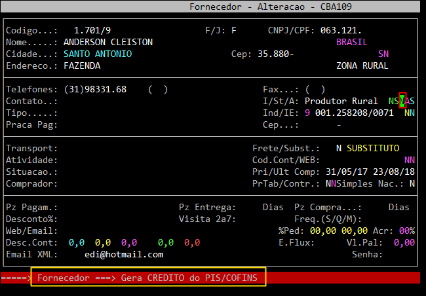Toggle the Simples Nac. N flag
The image size is (426, 296).
point(412,183)
